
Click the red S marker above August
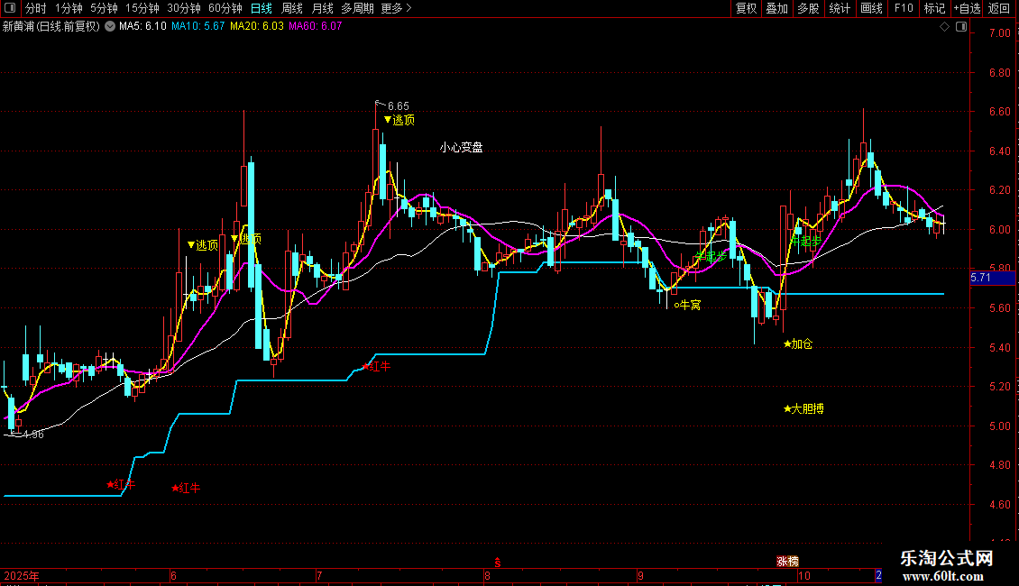point(498,563)
